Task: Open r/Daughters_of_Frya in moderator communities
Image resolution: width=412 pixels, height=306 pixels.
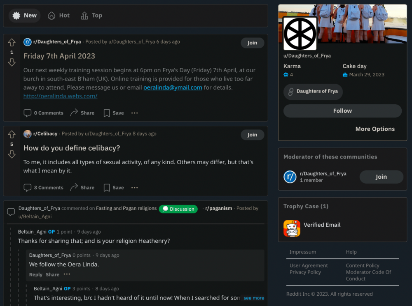Action: pyautogui.click(x=323, y=174)
